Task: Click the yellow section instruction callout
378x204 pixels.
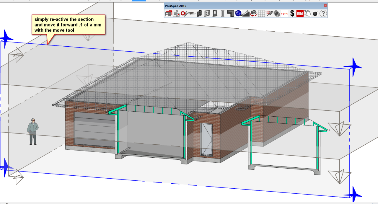Action: [x=69, y=25]
